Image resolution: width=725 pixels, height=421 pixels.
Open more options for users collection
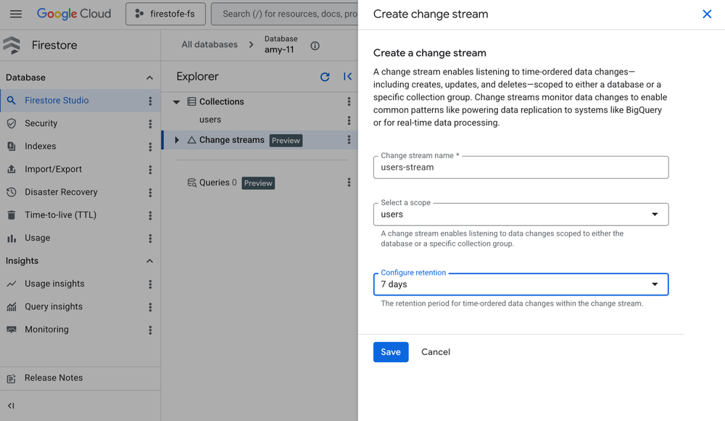pos(349,120)
